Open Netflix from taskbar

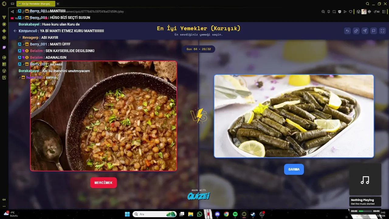click(208, 214)
